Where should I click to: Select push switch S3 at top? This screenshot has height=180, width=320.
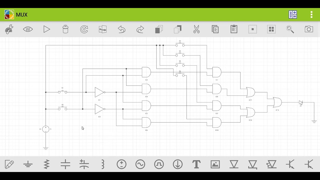tap(180, 45)
